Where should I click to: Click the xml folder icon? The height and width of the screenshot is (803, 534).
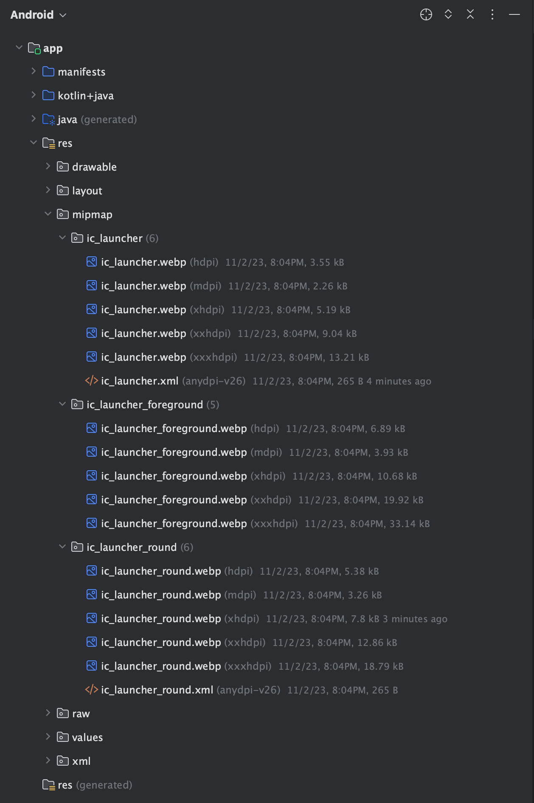point(63,761)
